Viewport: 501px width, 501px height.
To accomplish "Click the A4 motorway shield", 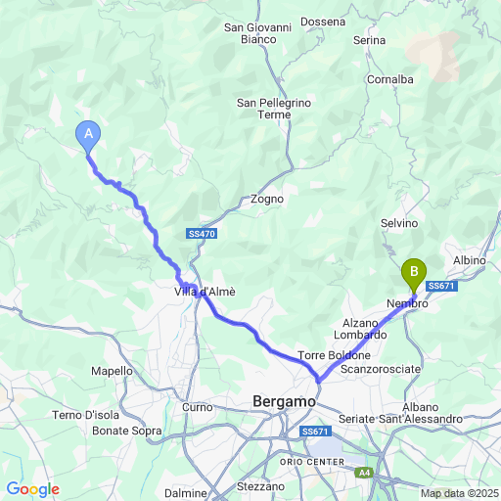I will [364, 473].
